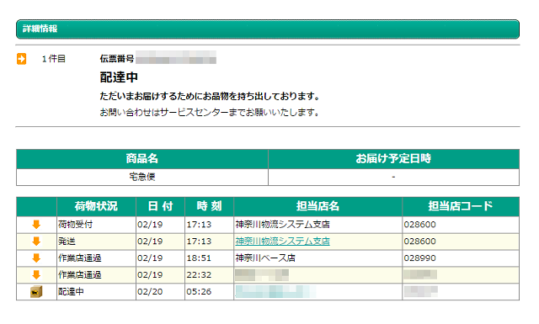The width and height of the screenshot is (539, 324).
Task: Click the down arrow icon in 荷物受付 row
Action: pos(36,225)
